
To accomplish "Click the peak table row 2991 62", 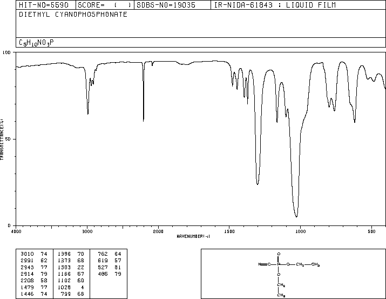I will [x=34, y=261].
